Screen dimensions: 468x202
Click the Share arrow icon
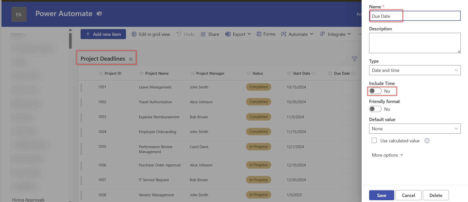(x=203, y=34)
